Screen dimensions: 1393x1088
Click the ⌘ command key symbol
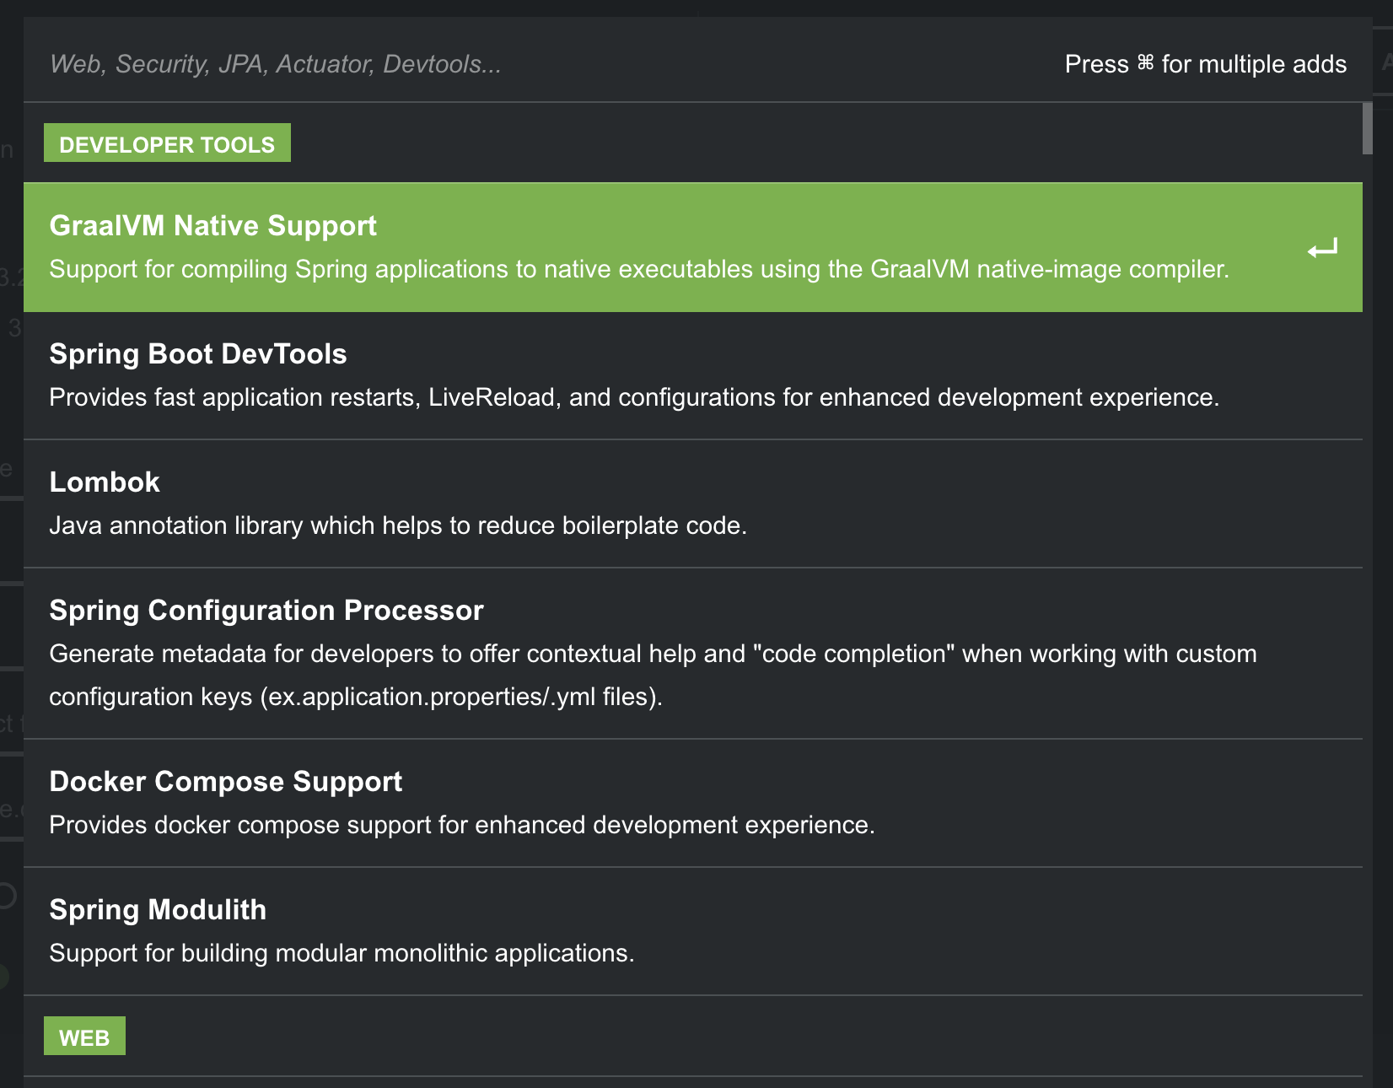1145,63
